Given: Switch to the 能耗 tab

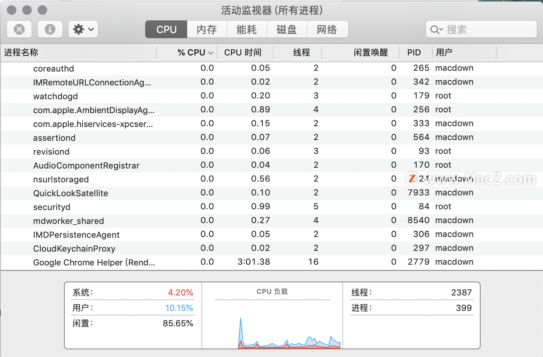Looking at the screenshot, I should pos(247,30).
